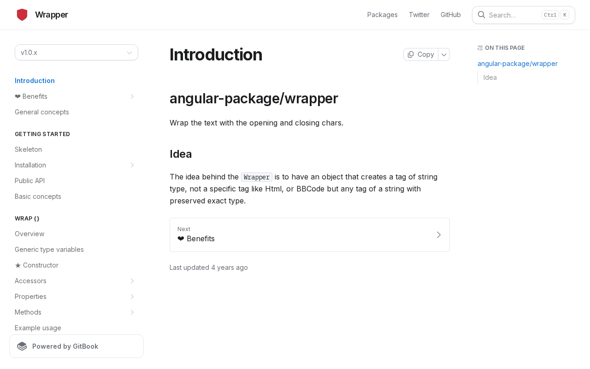Screen dimensions: 590x369
Task: Jump to Idea in page outline
Action: [x=490, y=77]
